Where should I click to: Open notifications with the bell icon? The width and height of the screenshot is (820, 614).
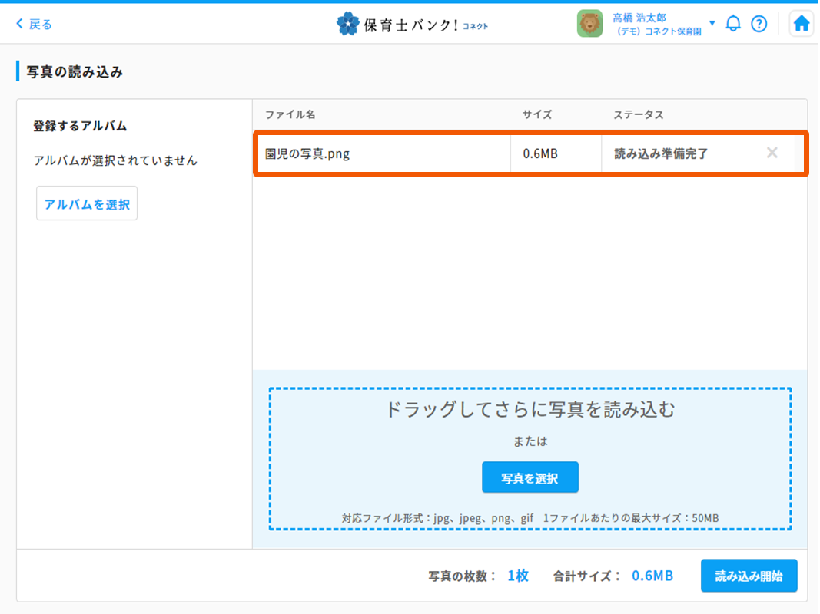[733, 24]
